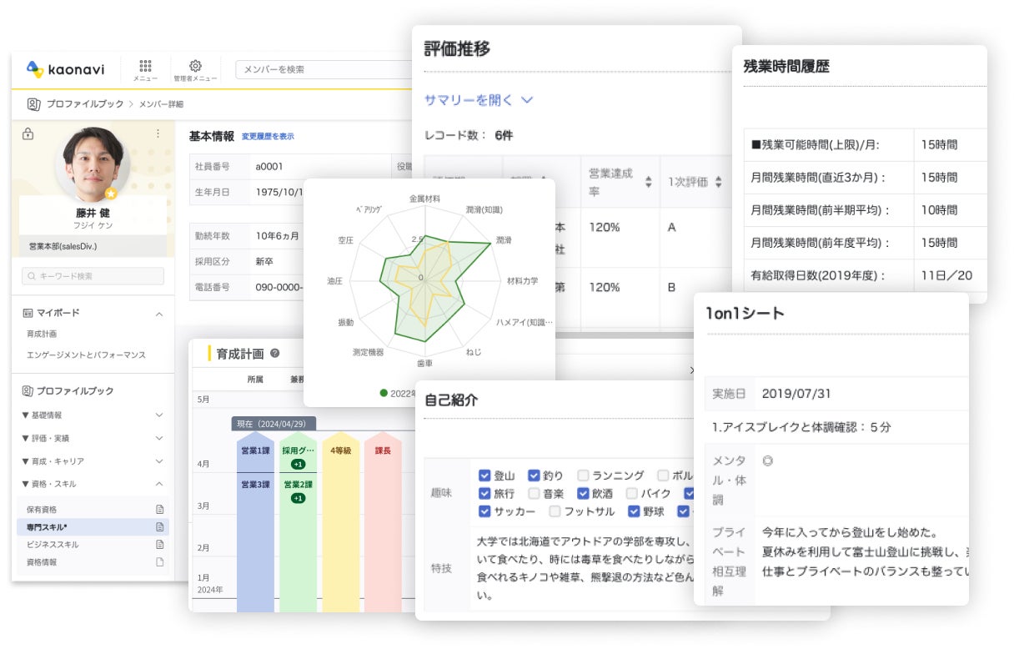This screenshot has height=649, width=1014.
Task: Open the メニュー grid icon
Action: (145, 65)
